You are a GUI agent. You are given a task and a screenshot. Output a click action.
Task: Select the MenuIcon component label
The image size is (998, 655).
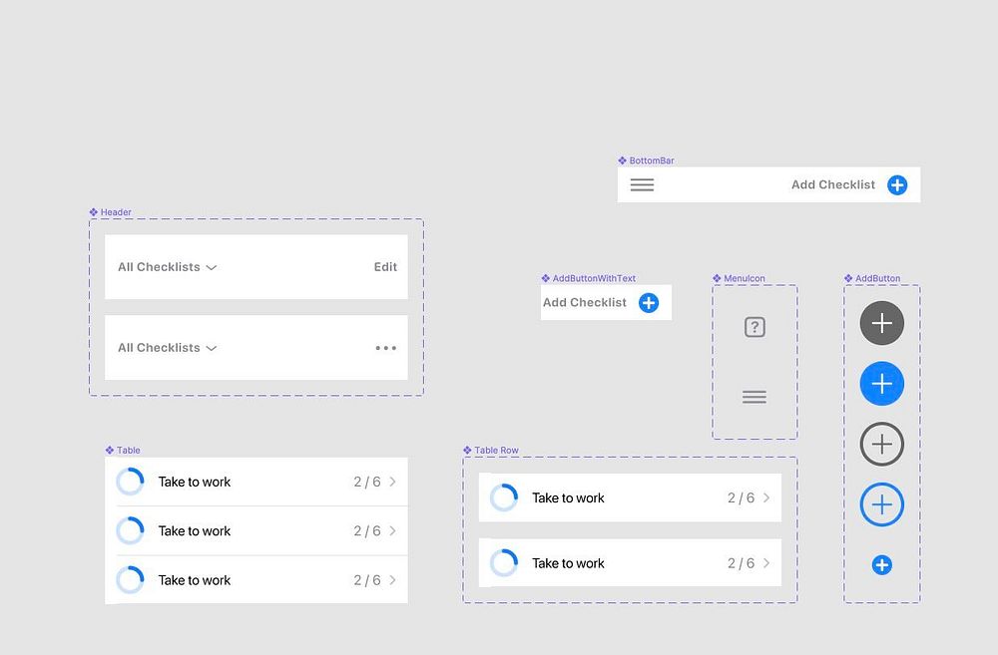pyautogui.click(x=739, y=278)
